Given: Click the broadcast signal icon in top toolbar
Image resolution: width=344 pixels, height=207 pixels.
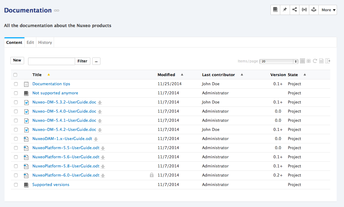Looking at the screenshot, I should [304, 10].
